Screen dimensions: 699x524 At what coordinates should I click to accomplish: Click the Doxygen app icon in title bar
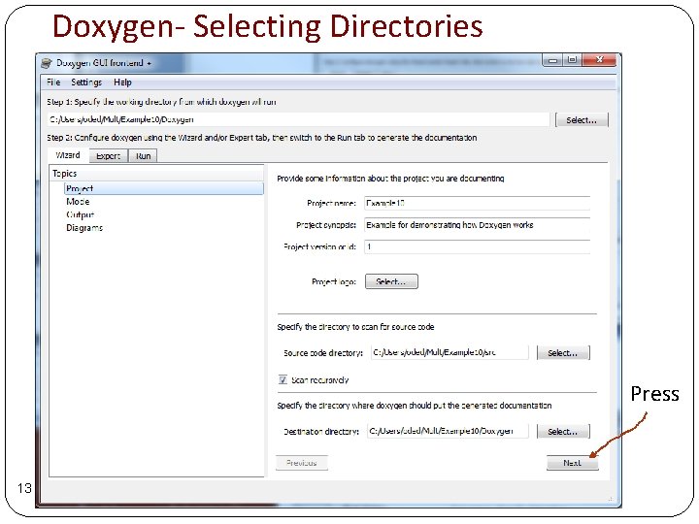pos(47,63)
